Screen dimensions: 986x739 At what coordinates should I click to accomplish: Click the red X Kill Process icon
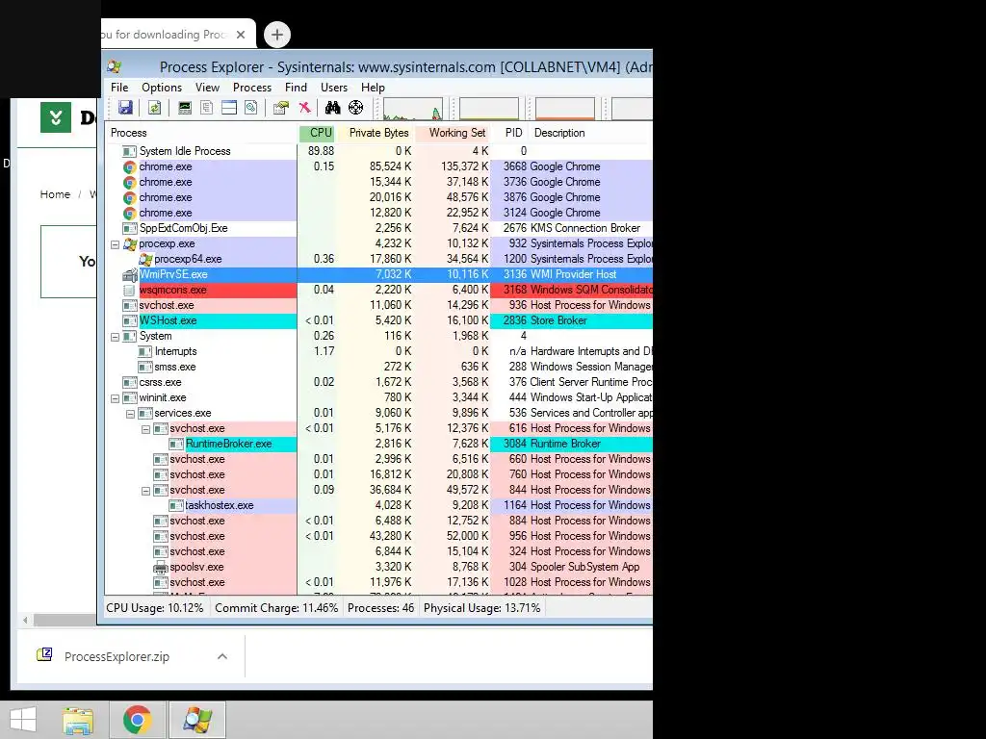point(304,108)
